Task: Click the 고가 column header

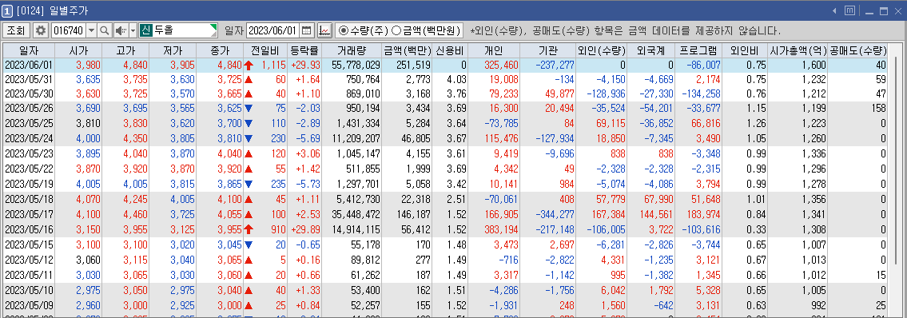Action: tap(125, 50)
